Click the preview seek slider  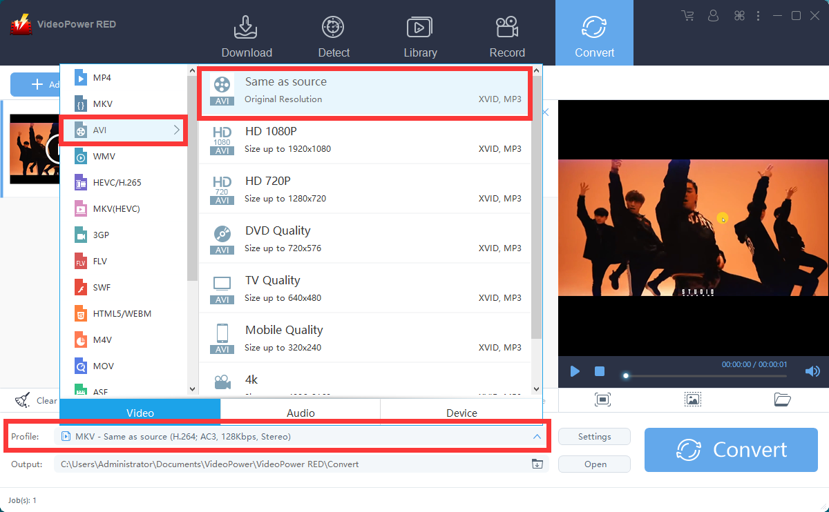tap(705, 376)
